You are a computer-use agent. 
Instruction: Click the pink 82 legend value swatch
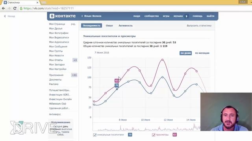click(x=174, y=135)
